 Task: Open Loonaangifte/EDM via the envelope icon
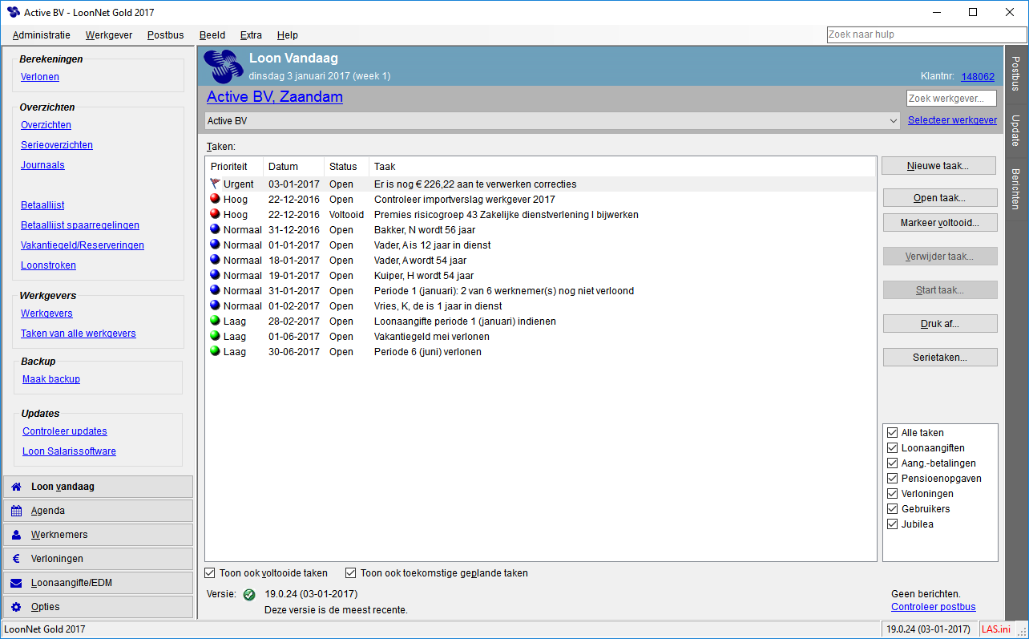[18, 583]
